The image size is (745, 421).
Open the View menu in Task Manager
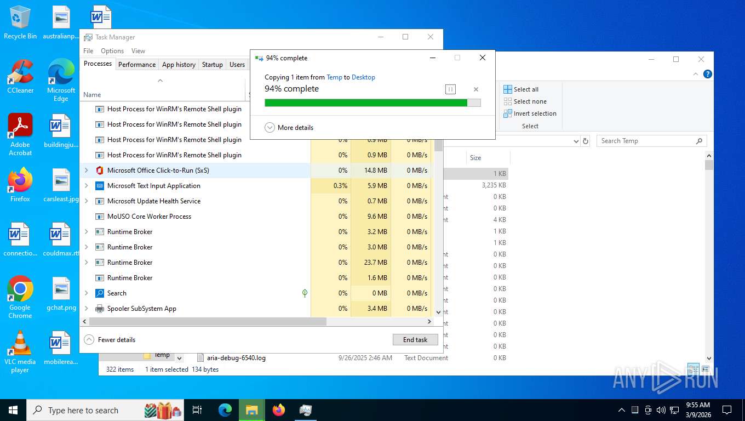[139, 51]
